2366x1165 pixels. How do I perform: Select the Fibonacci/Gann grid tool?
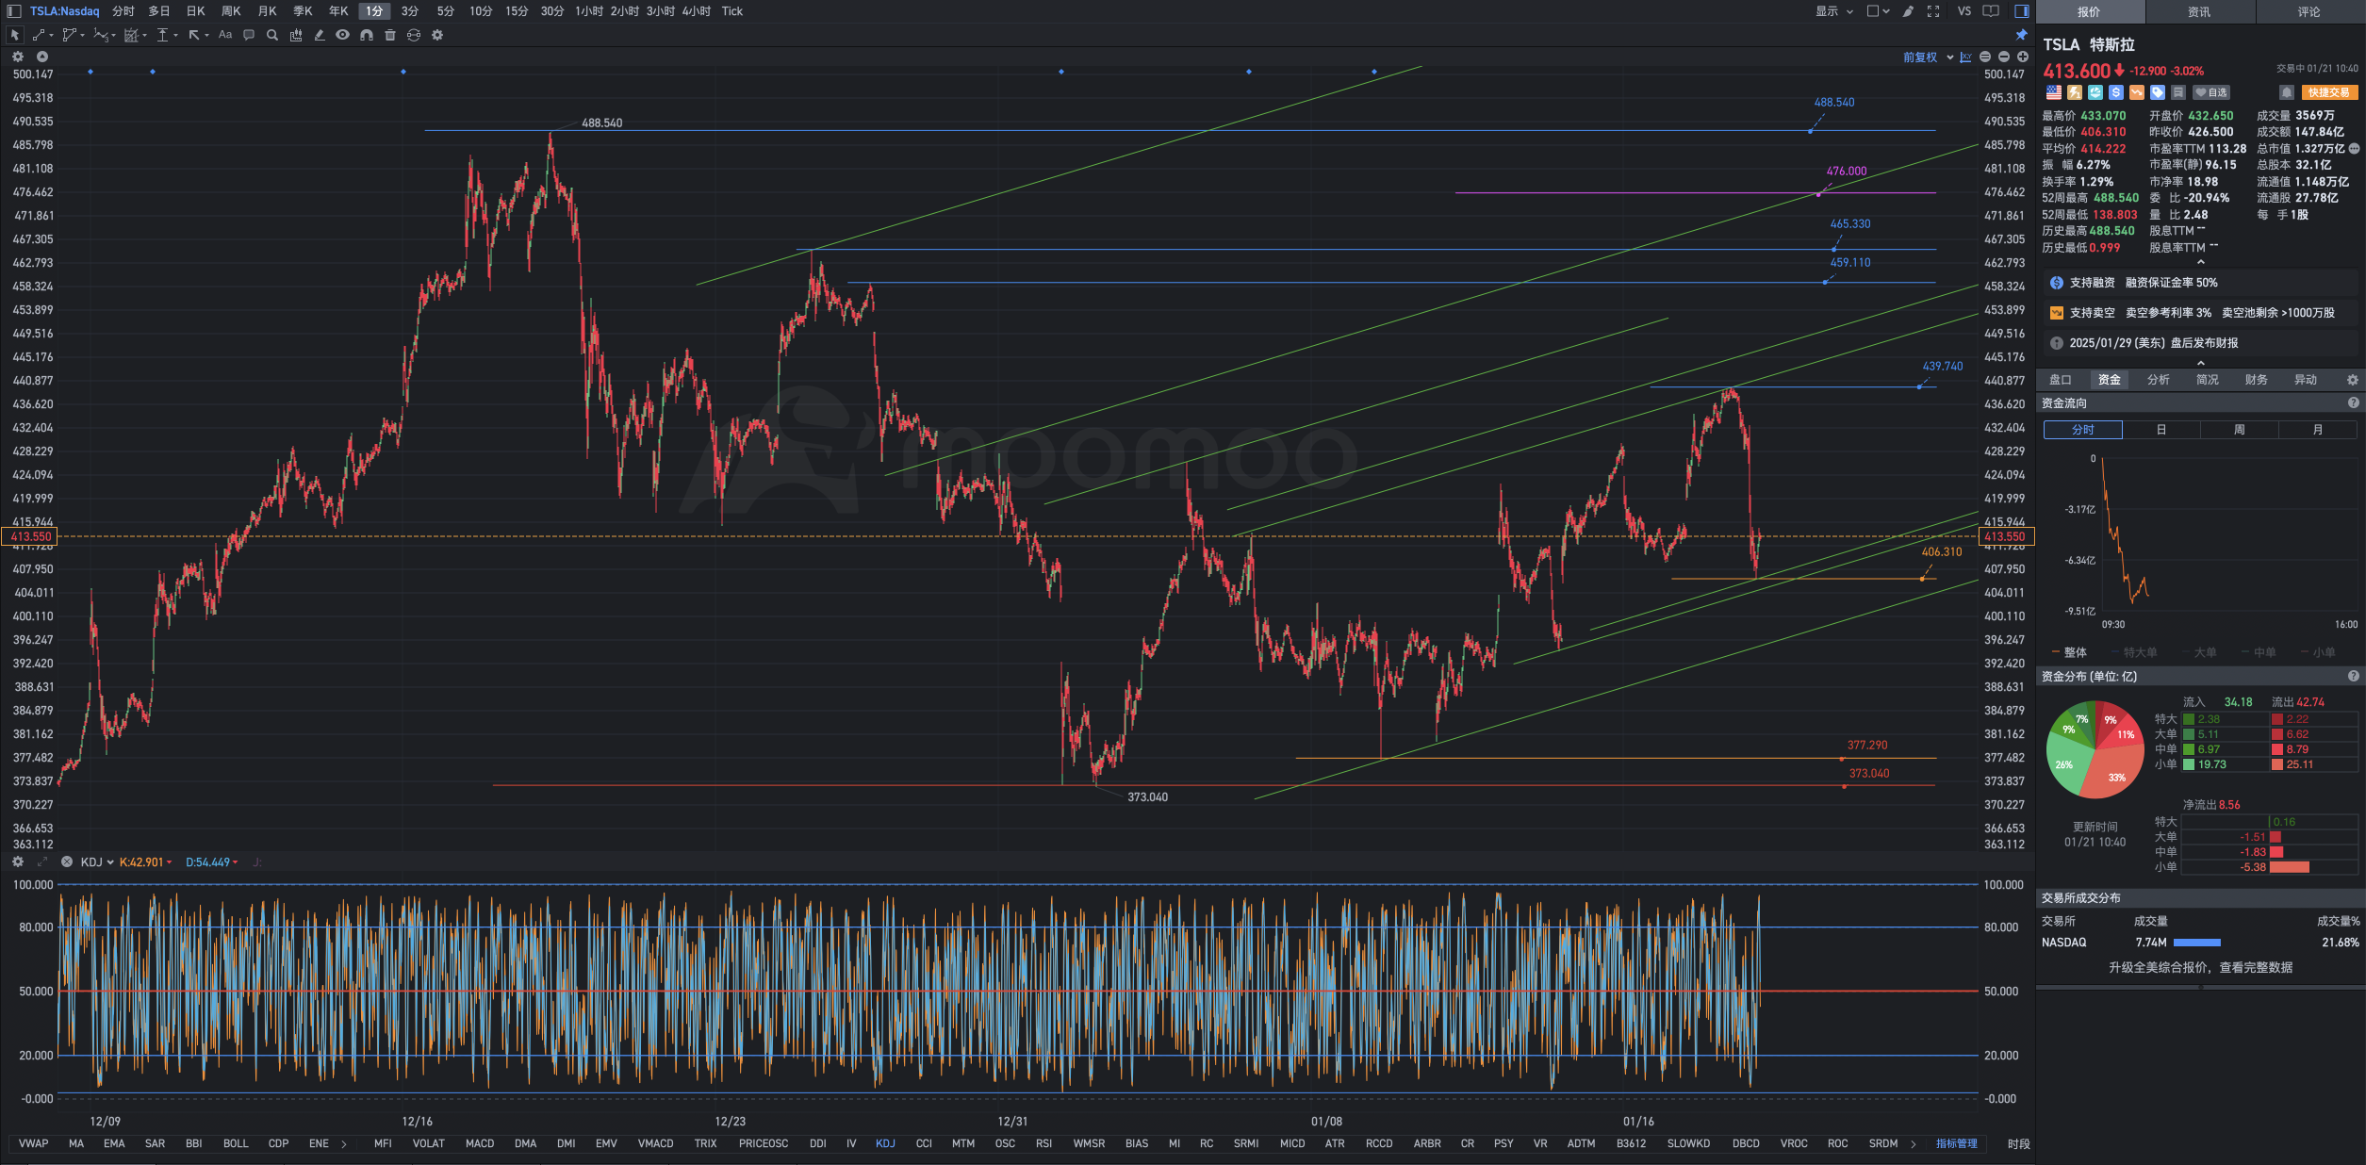[134, 35]
